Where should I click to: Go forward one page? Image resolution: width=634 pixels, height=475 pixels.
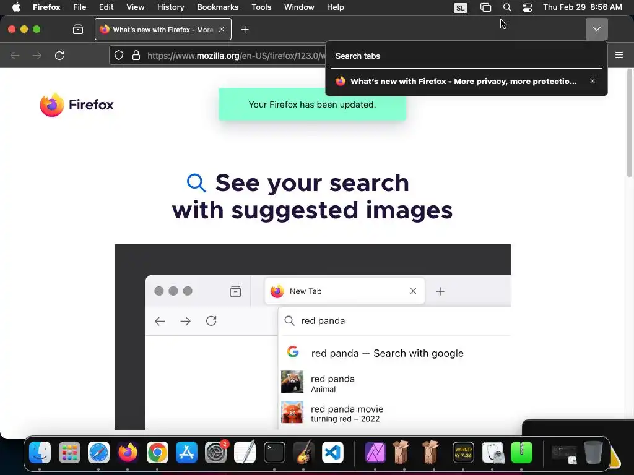pyautogui.click(x=37, y=55)
